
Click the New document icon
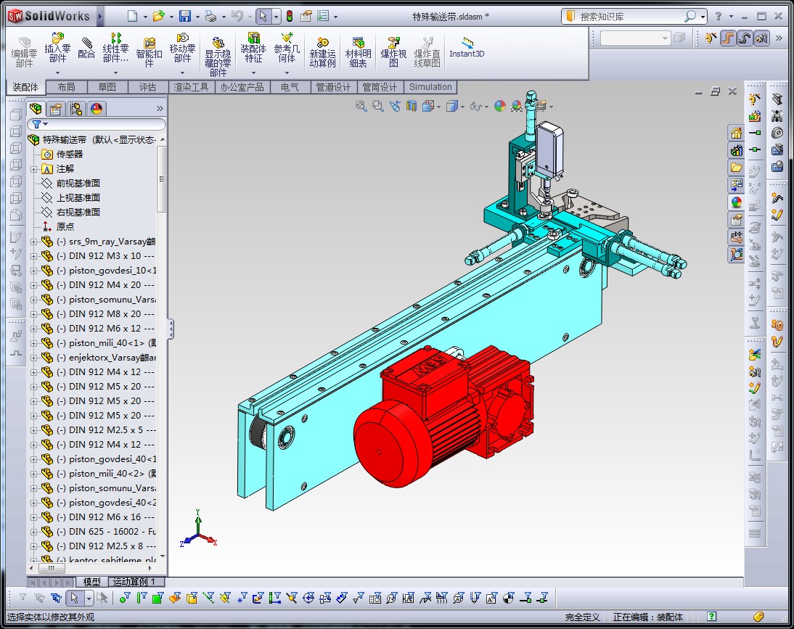pyautogui.click(x=132, y=16)
